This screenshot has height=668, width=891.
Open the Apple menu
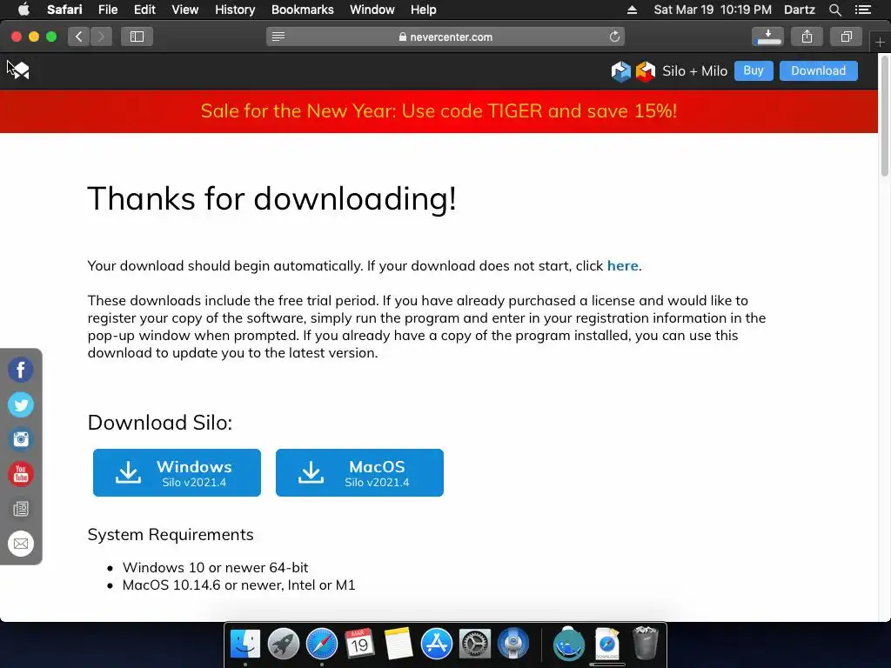(23, 10)
